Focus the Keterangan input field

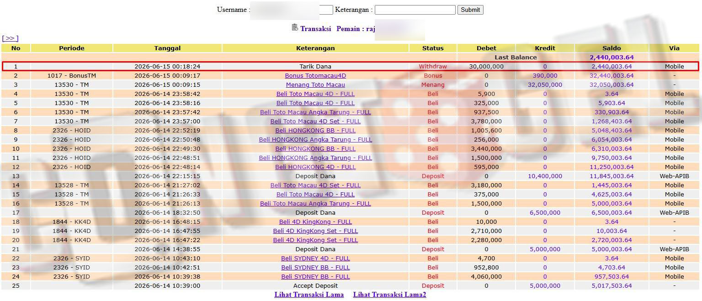[415, 10]
